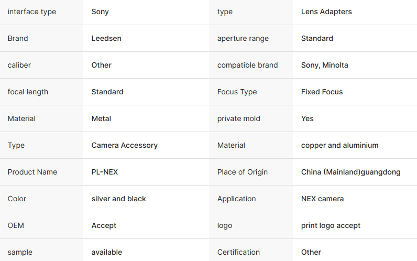This screenshot has height=261, width=417.
Task: Select the "Fixed Focus" value
Action: pyautogui.click(x=322, y=92)
